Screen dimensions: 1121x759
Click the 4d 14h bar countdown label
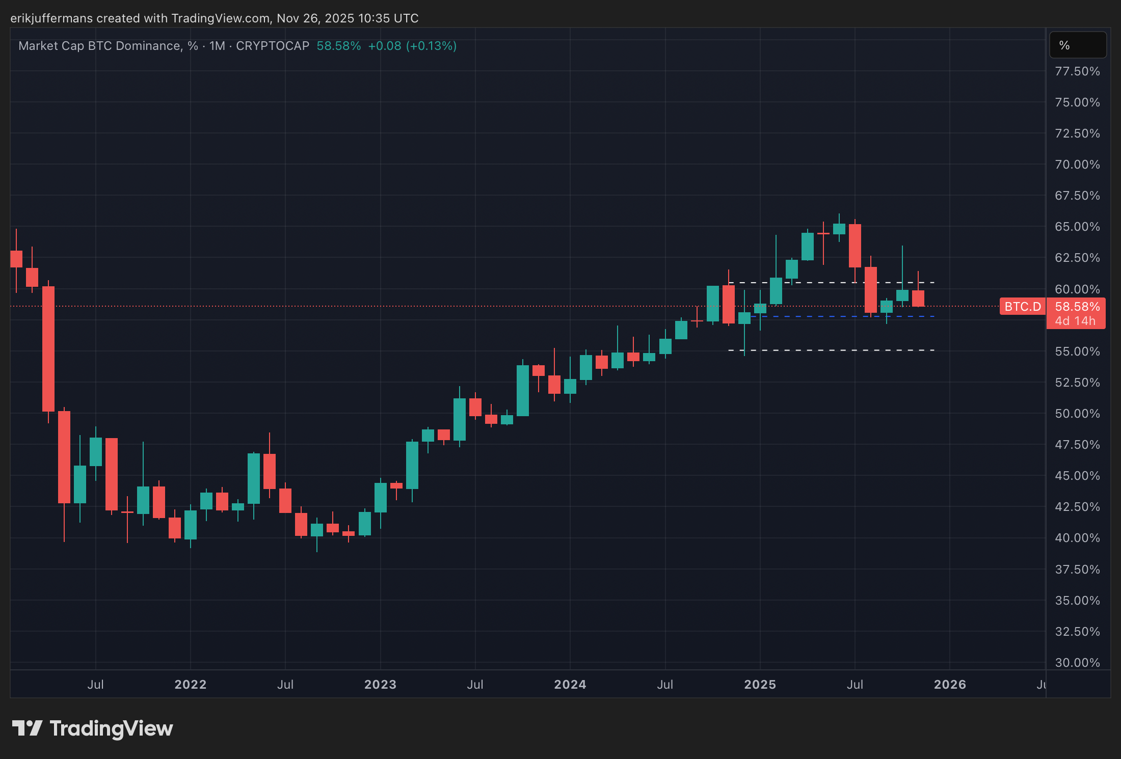click(x=1075, y=321)
